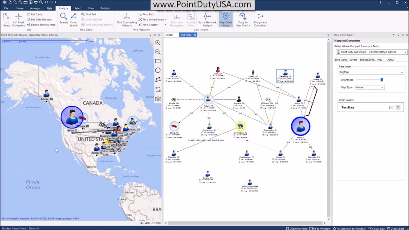This screenshot has height=230, width=409.
Task: Open the Map Type Normal dropdown
Action: point(369,87)
